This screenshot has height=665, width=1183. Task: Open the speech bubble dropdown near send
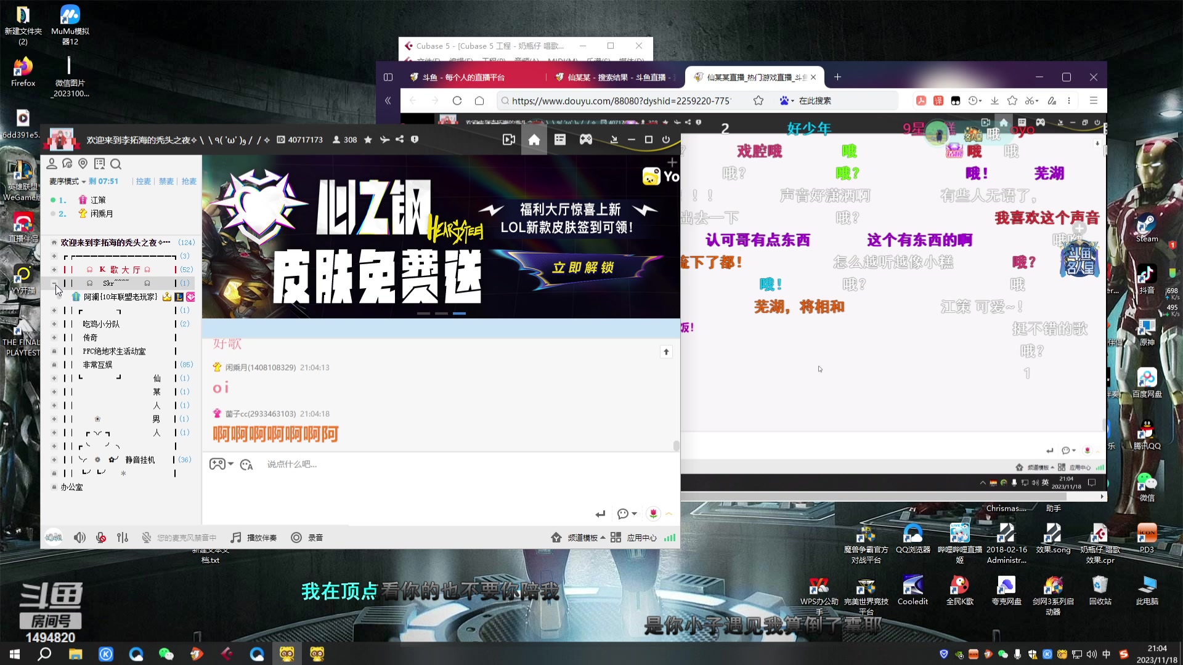(x=627, y=514)
